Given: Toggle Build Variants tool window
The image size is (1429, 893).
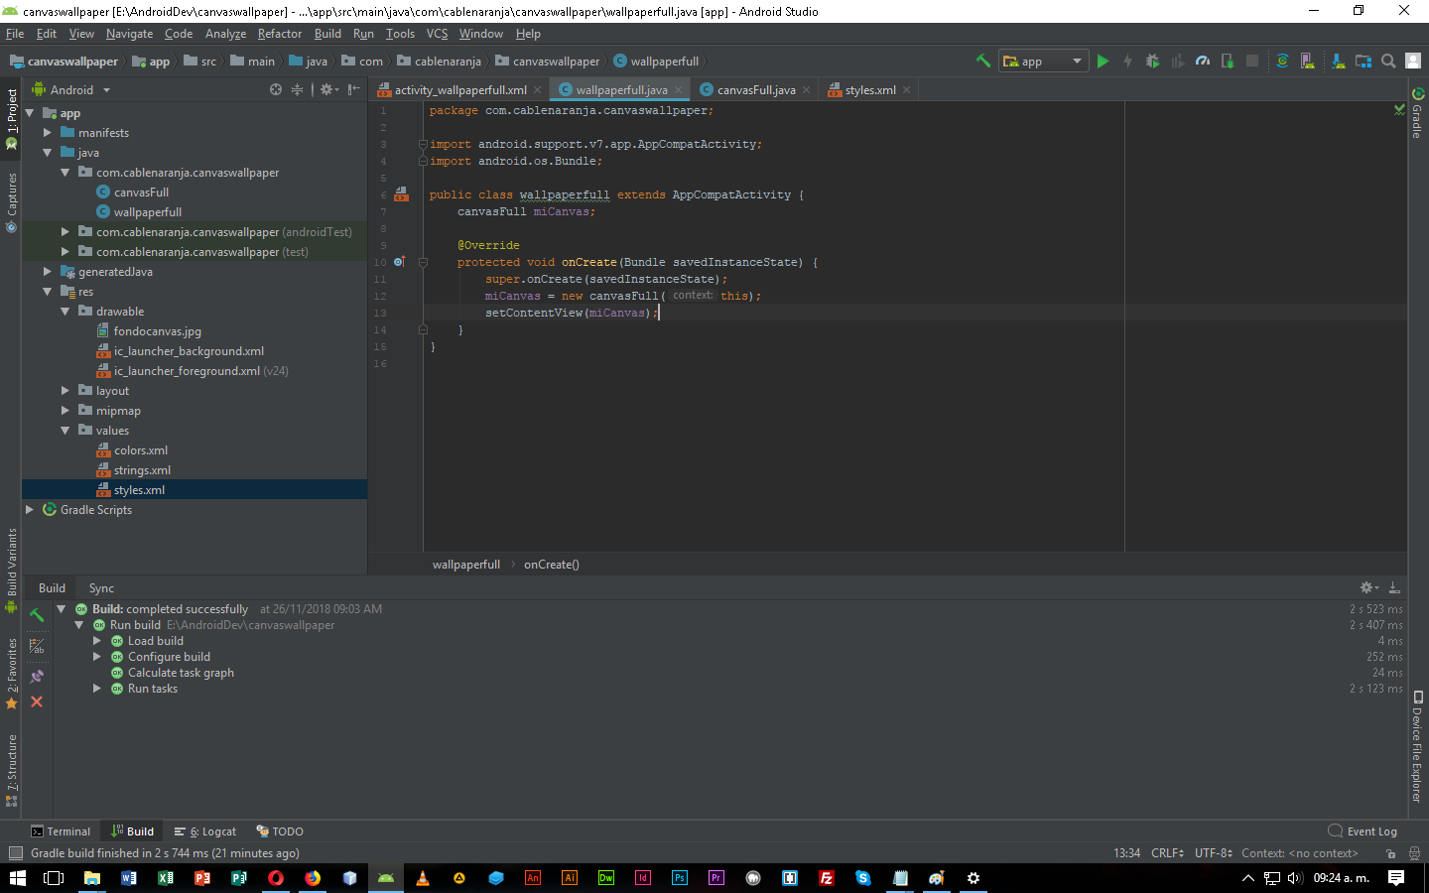Looking at the screenshot, I should (11, 571).
